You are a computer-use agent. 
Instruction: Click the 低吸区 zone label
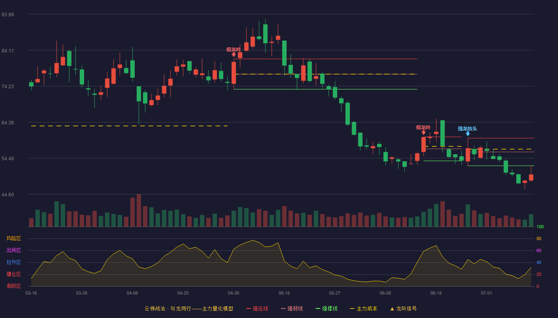coord(14,286)
